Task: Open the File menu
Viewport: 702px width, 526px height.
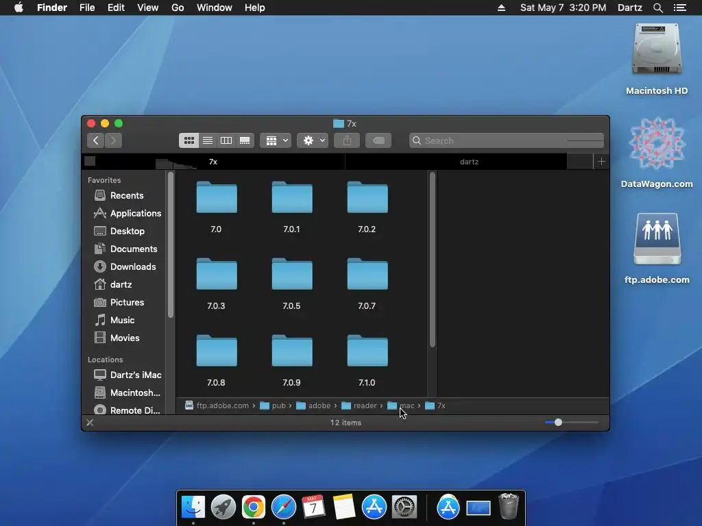Action: (87, 8)
